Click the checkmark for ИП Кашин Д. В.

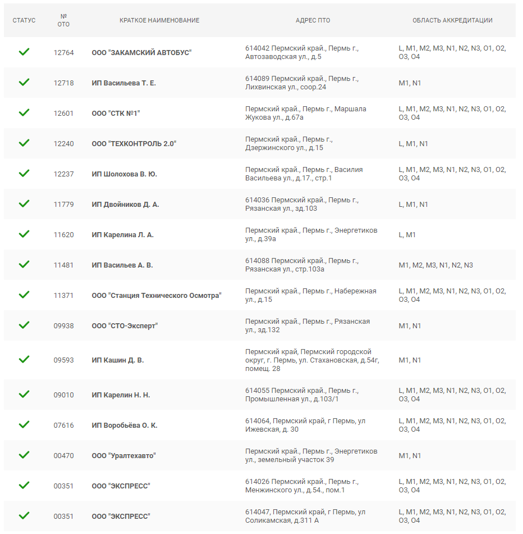pos(24,359)
